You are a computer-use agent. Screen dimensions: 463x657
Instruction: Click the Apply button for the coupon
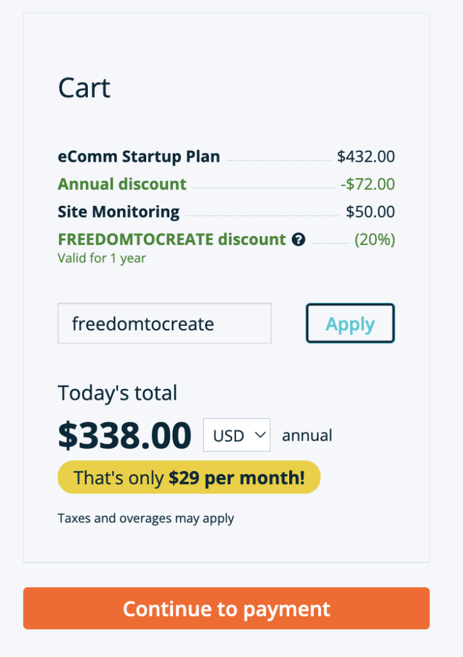pos(350,323)
